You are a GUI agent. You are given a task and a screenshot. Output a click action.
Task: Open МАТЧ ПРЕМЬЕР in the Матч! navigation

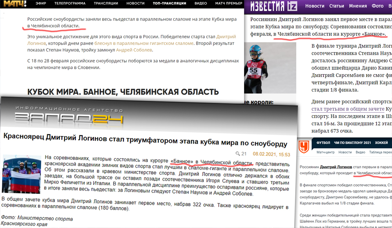pyautogui.click(x=229, y=3)
